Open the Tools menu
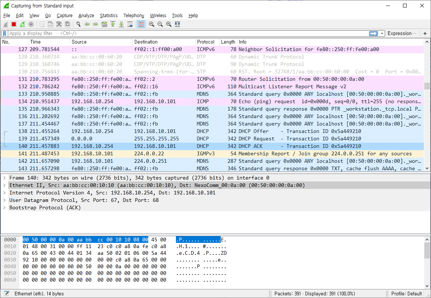The height and width of the screenshot is (298, 431). pos(177,16)
